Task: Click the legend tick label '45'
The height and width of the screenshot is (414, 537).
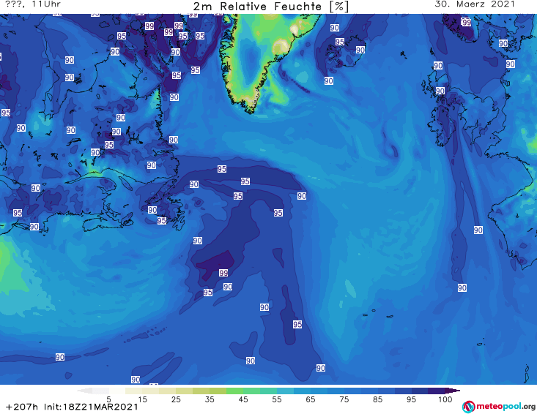Action: point(243,399)
